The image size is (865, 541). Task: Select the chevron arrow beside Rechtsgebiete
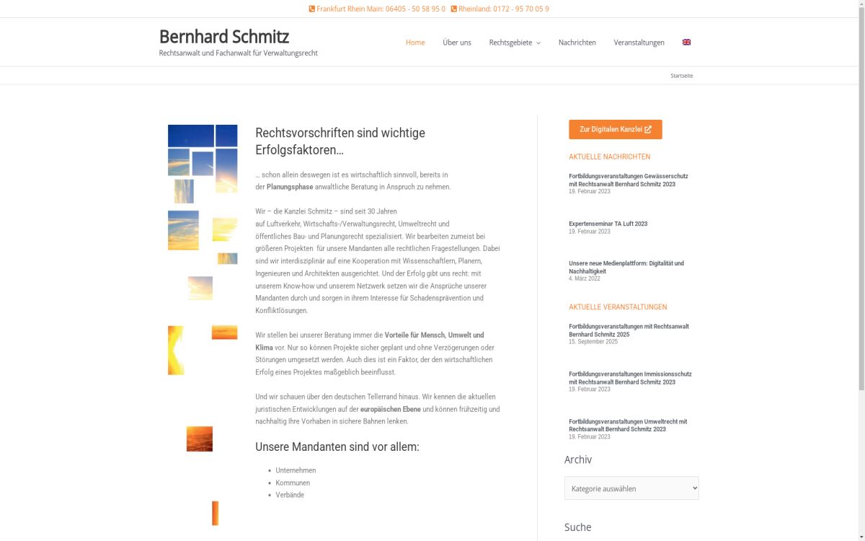[x=539, y=43]
